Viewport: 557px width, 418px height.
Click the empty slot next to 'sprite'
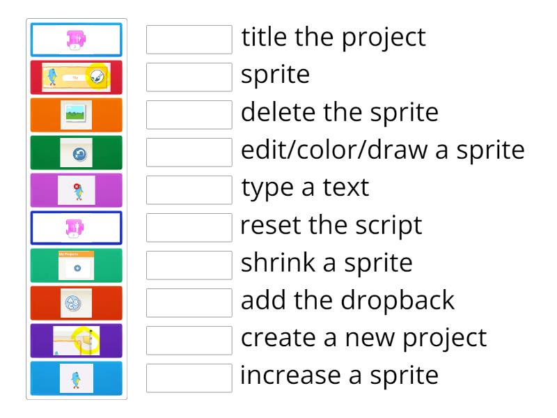(x=189, y=77)
